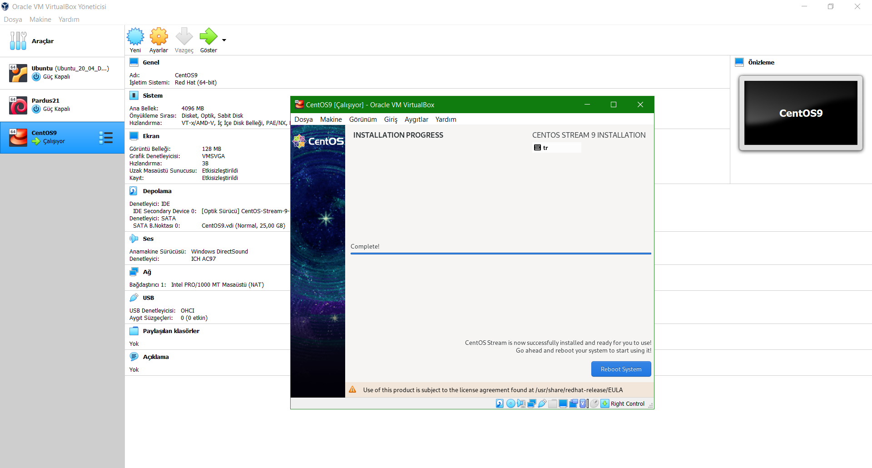Click the Reboot System button

point(621,369)
